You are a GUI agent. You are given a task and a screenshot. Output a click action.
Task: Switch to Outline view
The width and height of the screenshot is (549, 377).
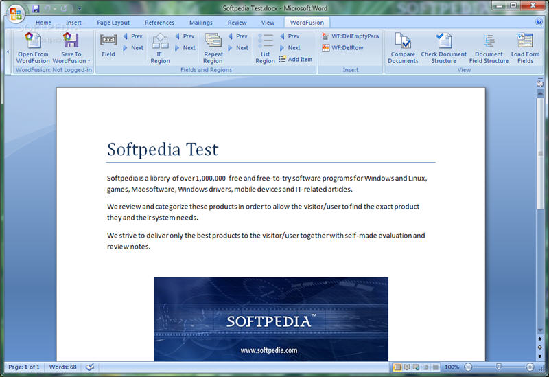[x=425, y=367]
